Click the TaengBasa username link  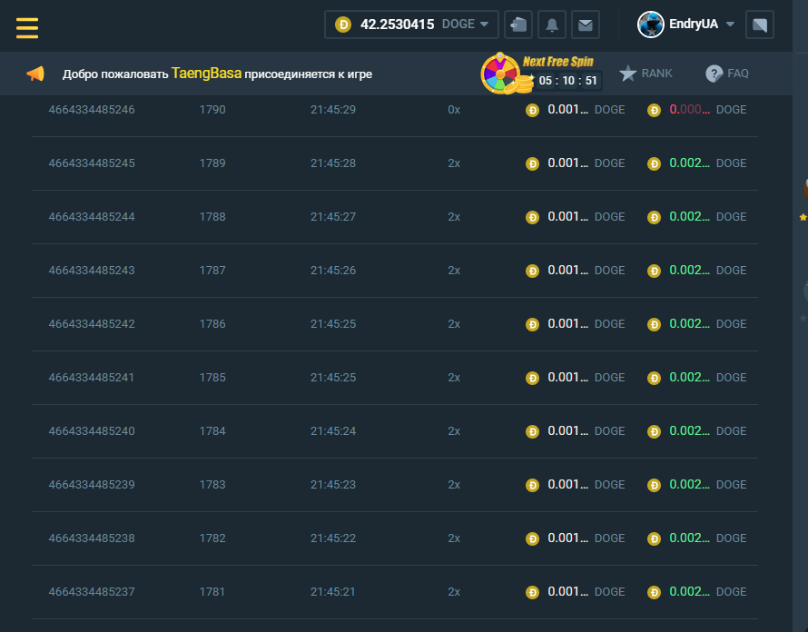tap(206, 74)
